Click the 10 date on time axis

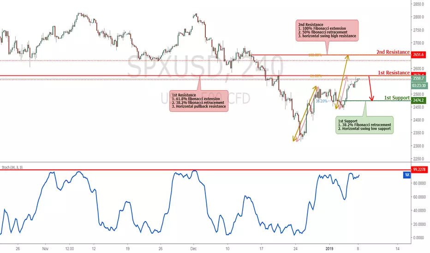[x=227, y=248]
